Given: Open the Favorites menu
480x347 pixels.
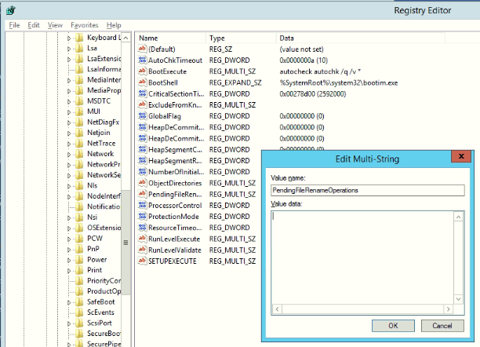Looking at the screenshot, I should [85, 25].
